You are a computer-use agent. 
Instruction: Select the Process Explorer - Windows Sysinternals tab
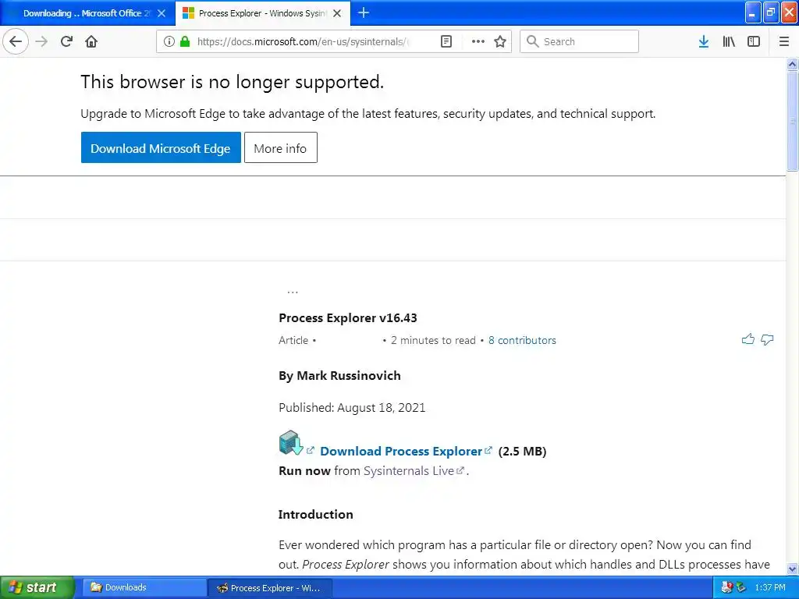262,13
